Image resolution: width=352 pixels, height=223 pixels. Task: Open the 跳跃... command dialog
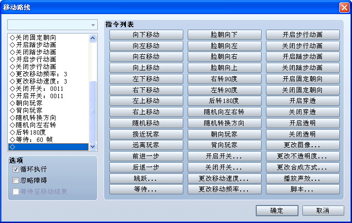tap(146, 178)
